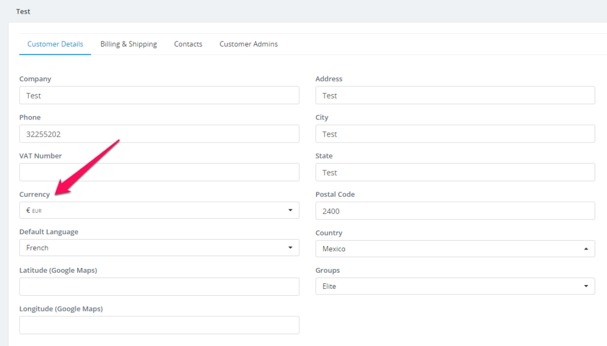Go to the Customer Admins tab
The height and width of the screenshot is (346, 607).
point(248,44)
